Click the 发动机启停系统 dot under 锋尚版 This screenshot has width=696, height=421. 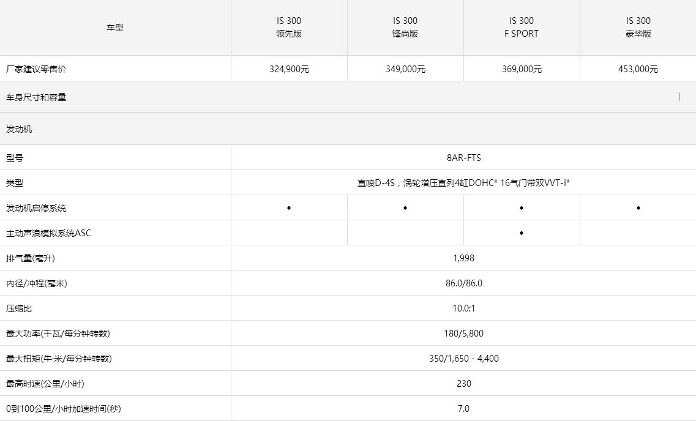405,207
